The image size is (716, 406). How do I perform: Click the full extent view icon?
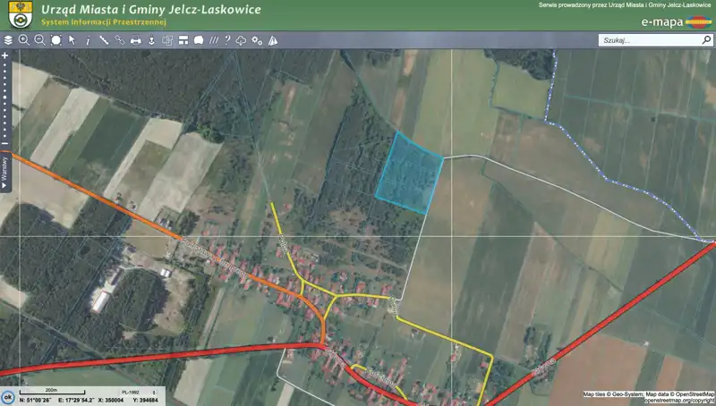coord(56,40)
